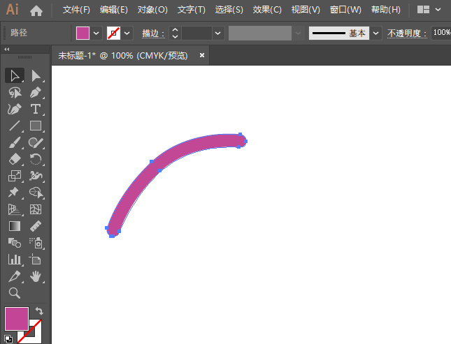Click the stroke weight input field

[197, 33]
